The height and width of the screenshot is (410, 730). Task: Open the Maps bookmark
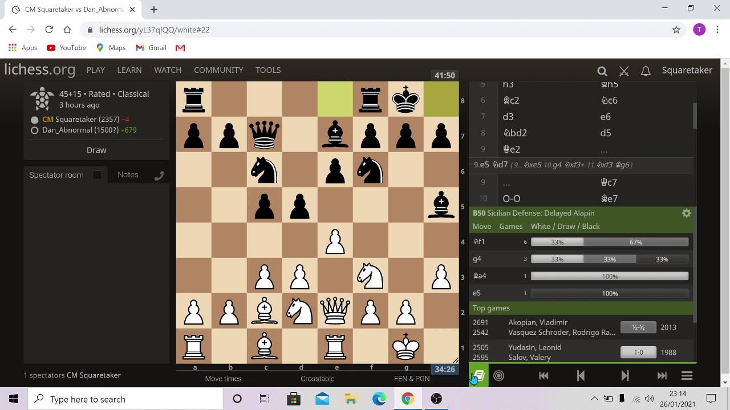click(111, 48)
